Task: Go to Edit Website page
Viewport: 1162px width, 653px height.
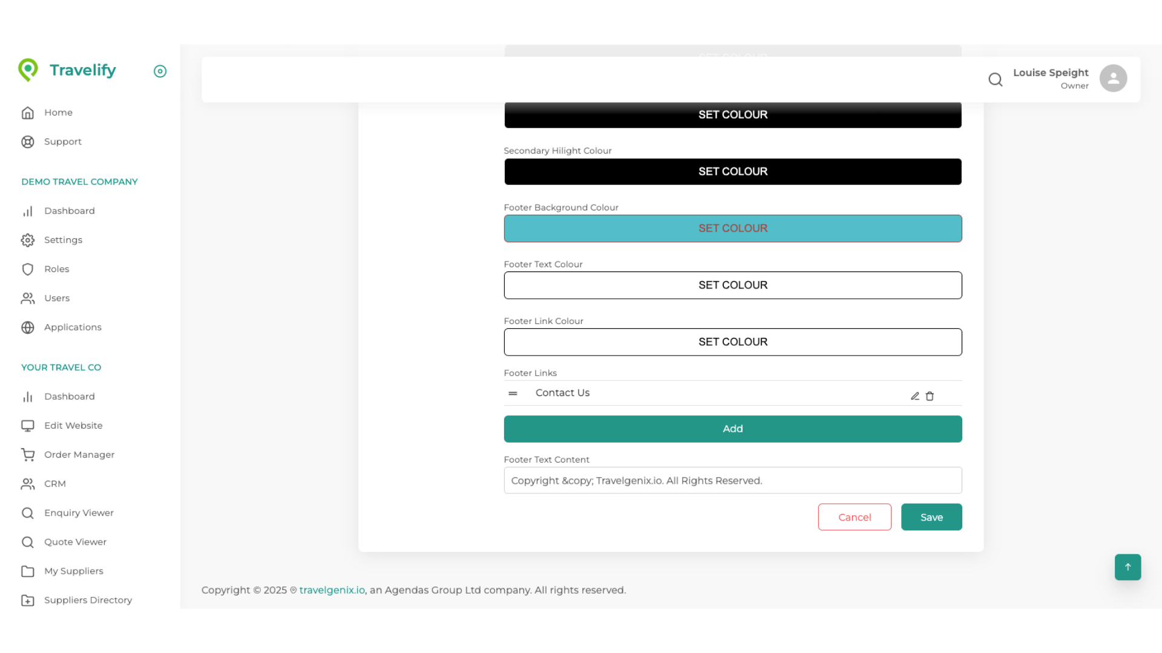Action: pos(73,426)
